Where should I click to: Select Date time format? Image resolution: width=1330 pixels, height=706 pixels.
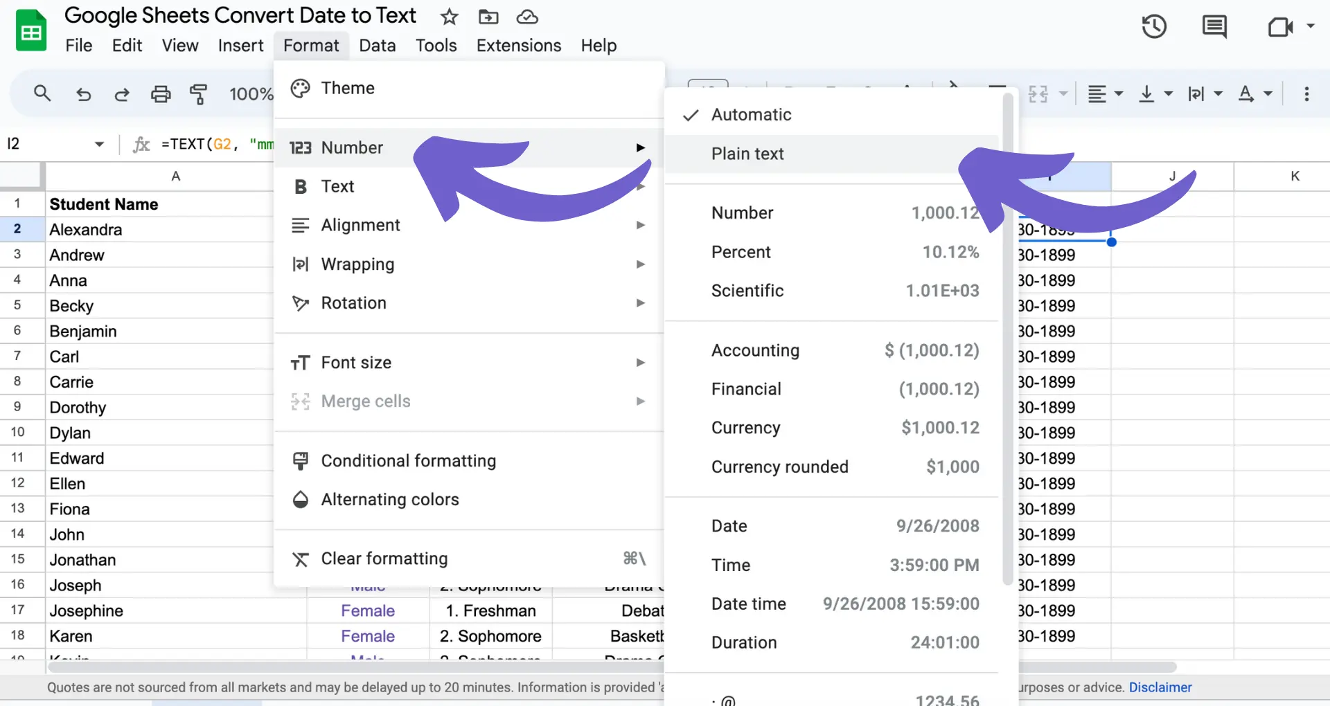click(x=832, y=604)
